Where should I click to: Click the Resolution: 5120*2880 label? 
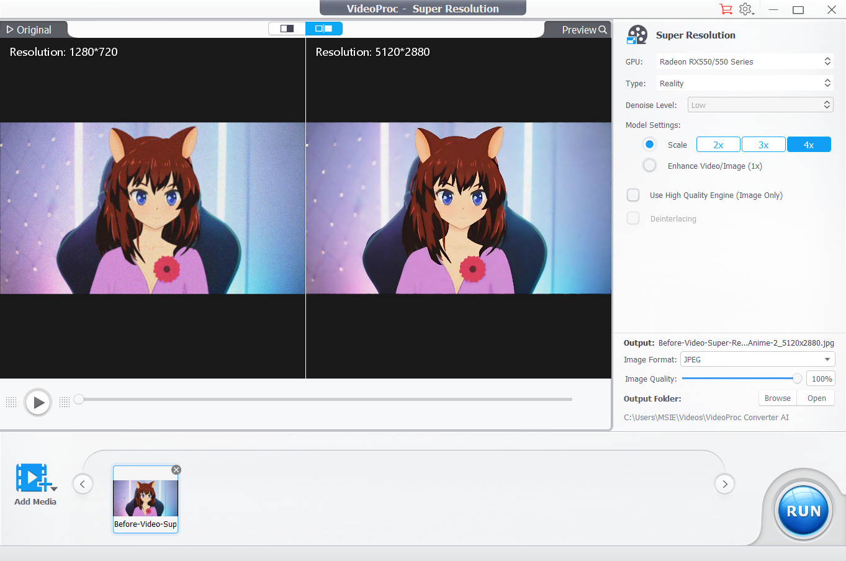pyautogui.click(x=372, y=52)
